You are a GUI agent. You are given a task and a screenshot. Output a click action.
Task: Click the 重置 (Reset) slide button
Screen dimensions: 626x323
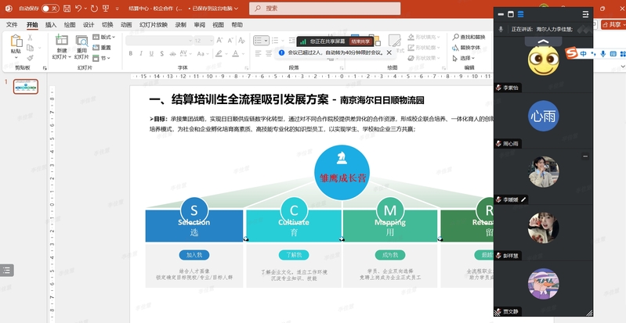[x=102, y=48]
